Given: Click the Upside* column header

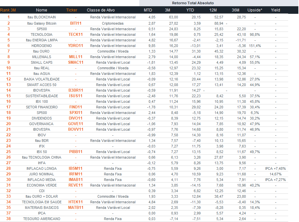Looking at the screenshot, I should [255, 10].
